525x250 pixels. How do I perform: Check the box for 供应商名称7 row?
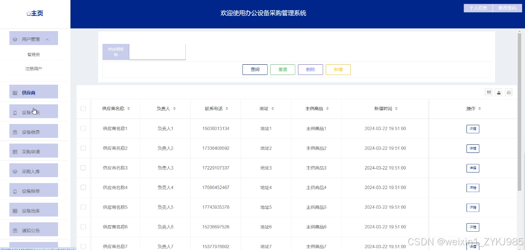(83, 246)
